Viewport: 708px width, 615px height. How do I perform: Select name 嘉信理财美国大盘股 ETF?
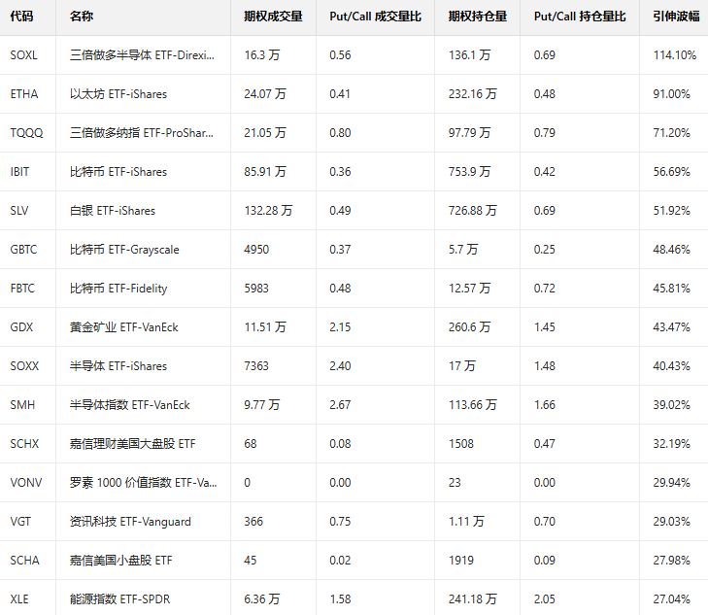pos(132,443)
